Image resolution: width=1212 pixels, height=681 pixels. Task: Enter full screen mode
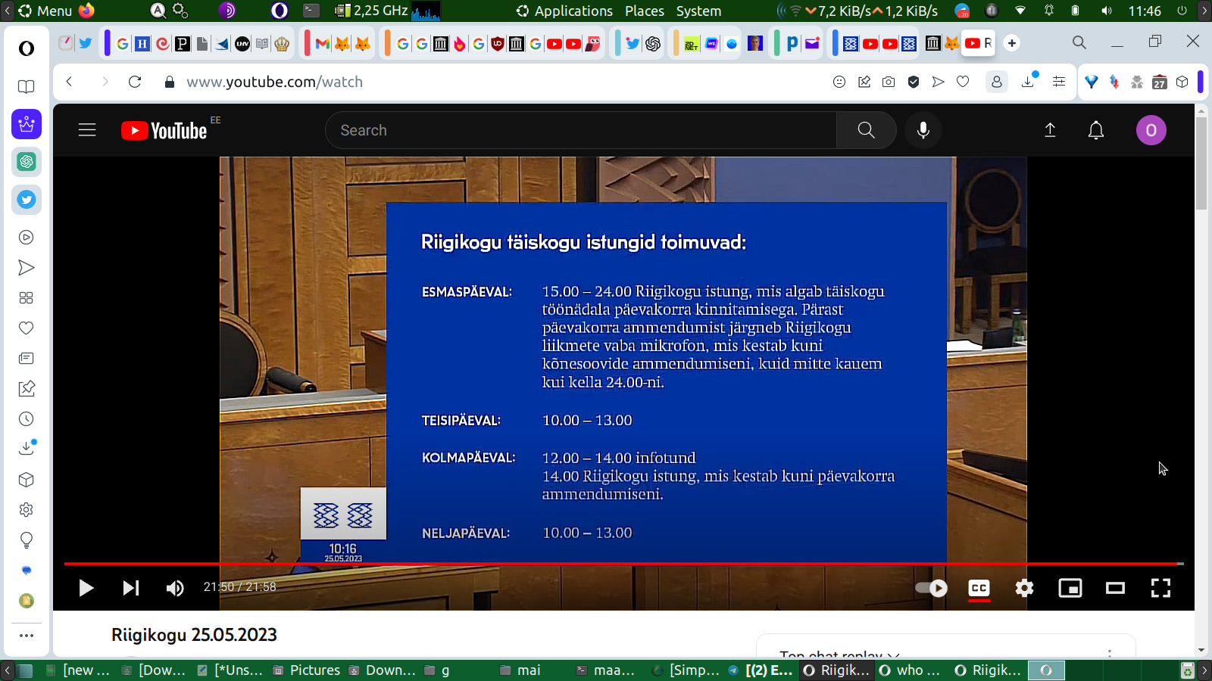(x=1160, y=588)
